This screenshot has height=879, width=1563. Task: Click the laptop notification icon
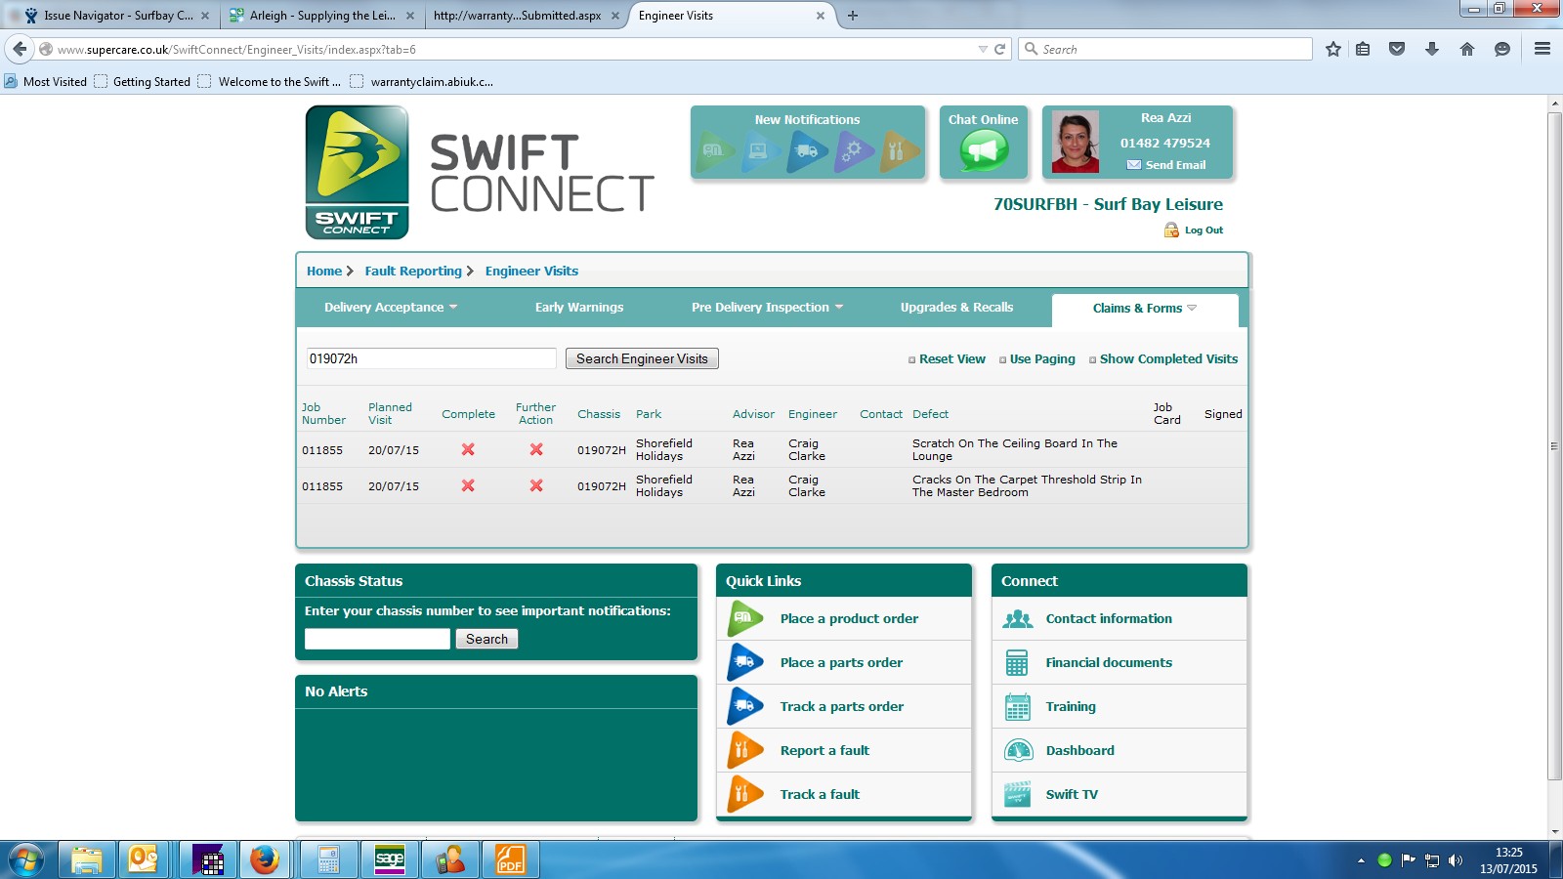click(x=761, y=151)
